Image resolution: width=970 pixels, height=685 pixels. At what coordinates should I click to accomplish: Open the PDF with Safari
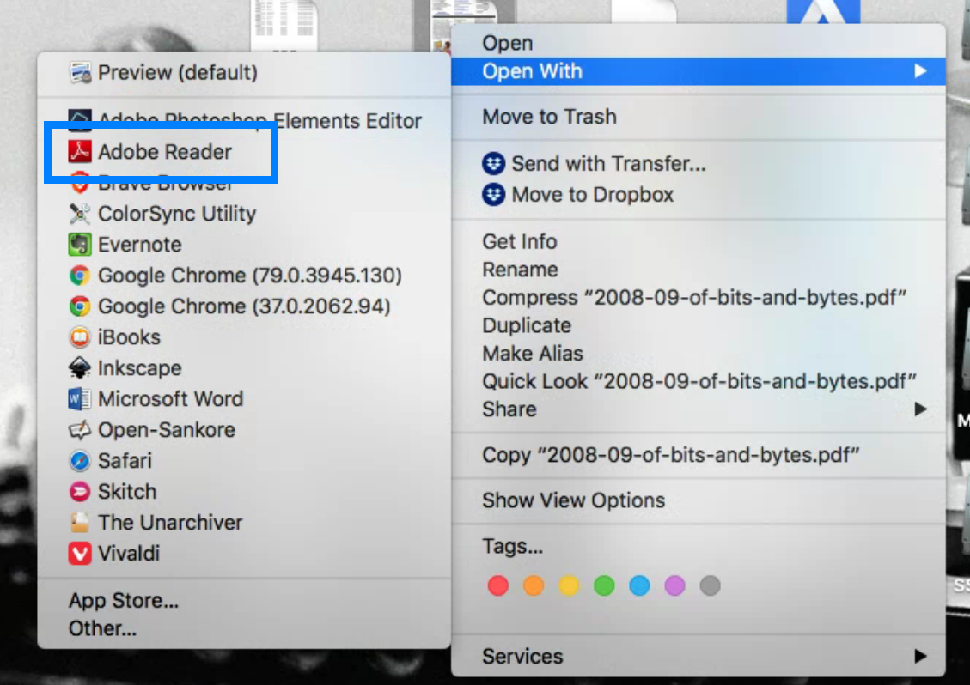(126, 461)
